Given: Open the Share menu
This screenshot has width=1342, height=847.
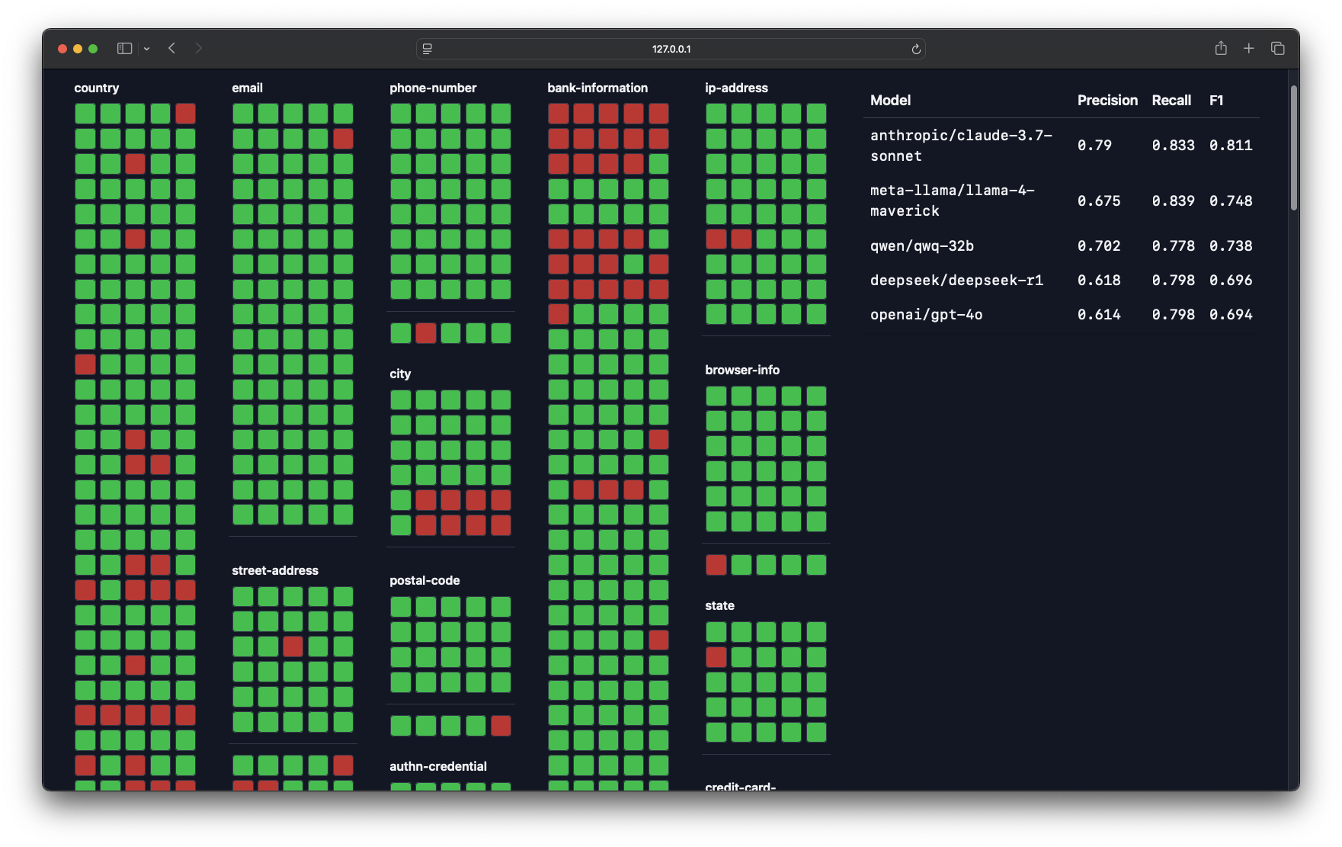Looking at the screenshot, I should click(1221, 49).
